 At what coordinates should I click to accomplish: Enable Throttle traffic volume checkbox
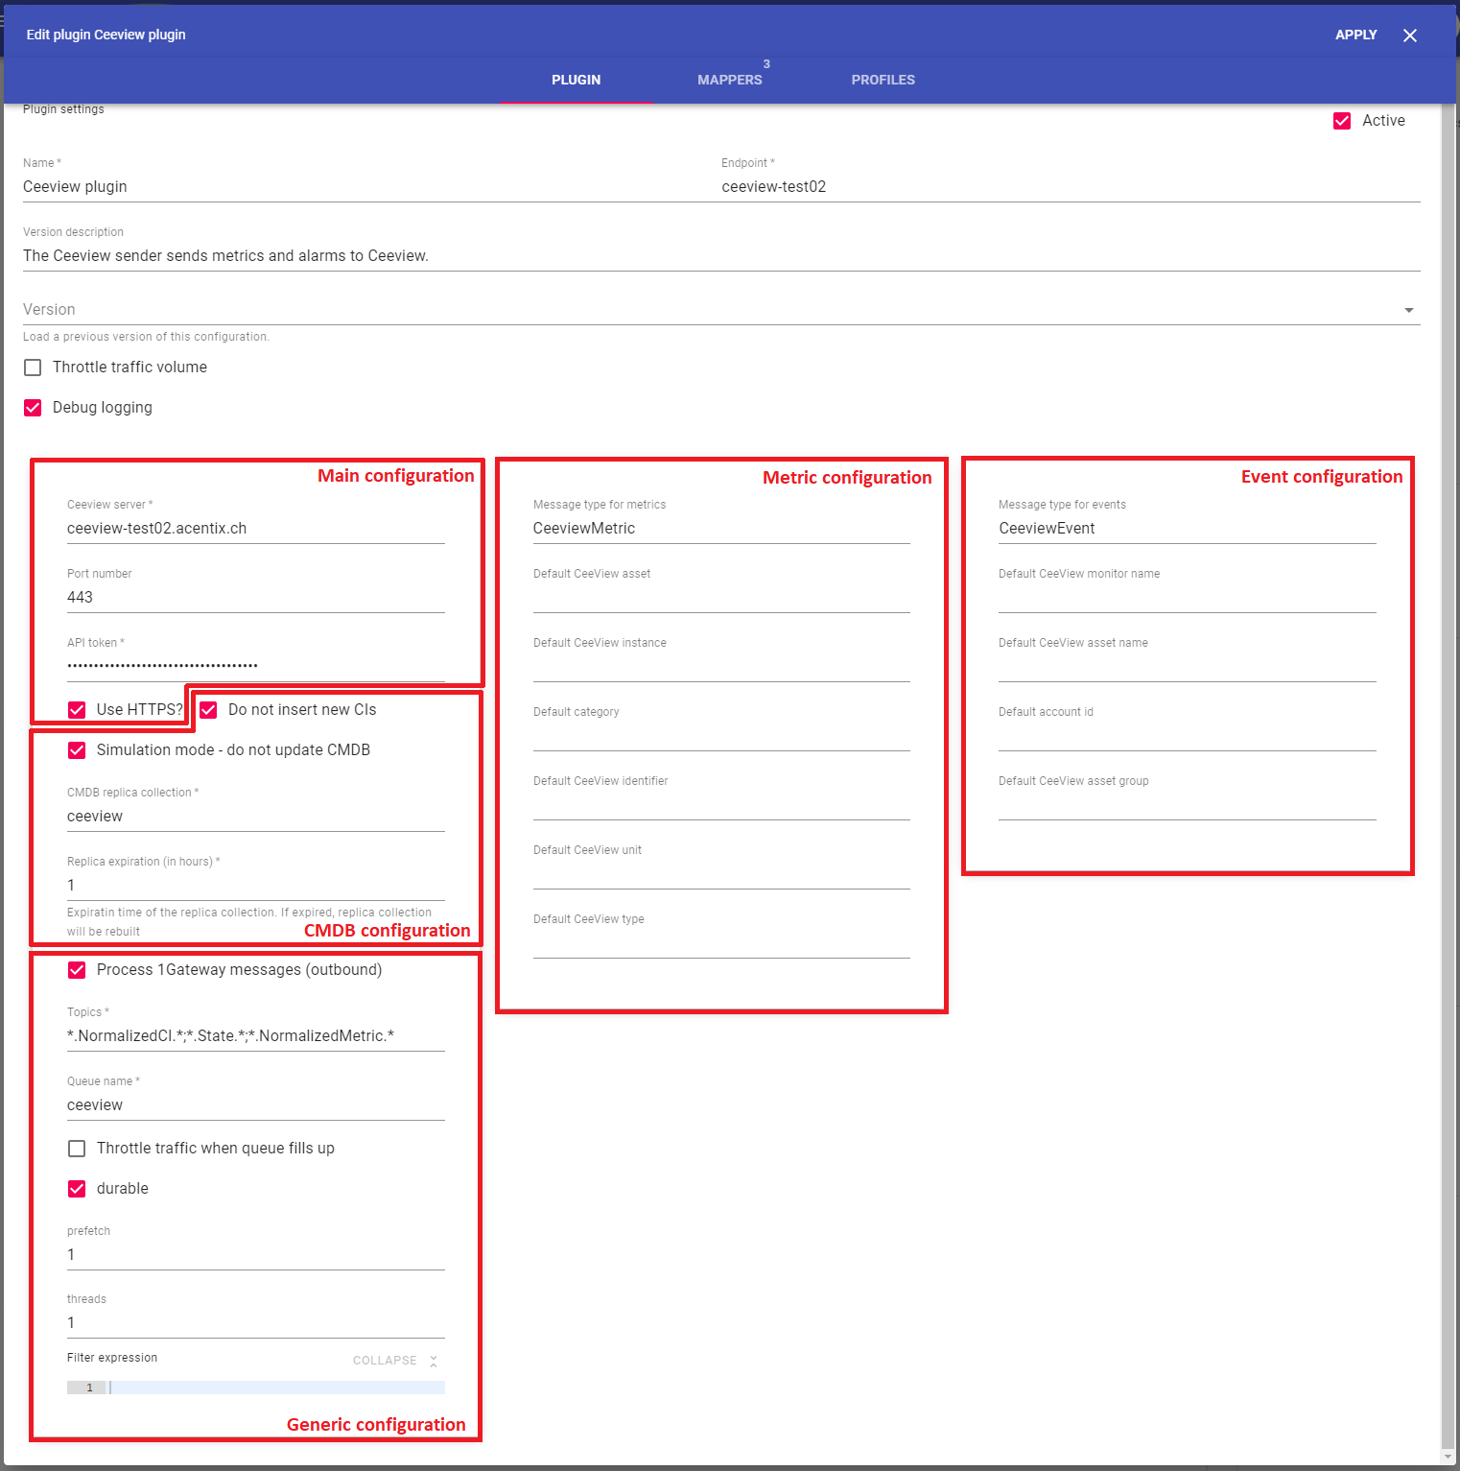[34, 368]
